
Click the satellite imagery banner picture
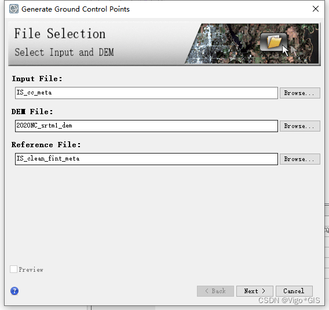point(252,43)
